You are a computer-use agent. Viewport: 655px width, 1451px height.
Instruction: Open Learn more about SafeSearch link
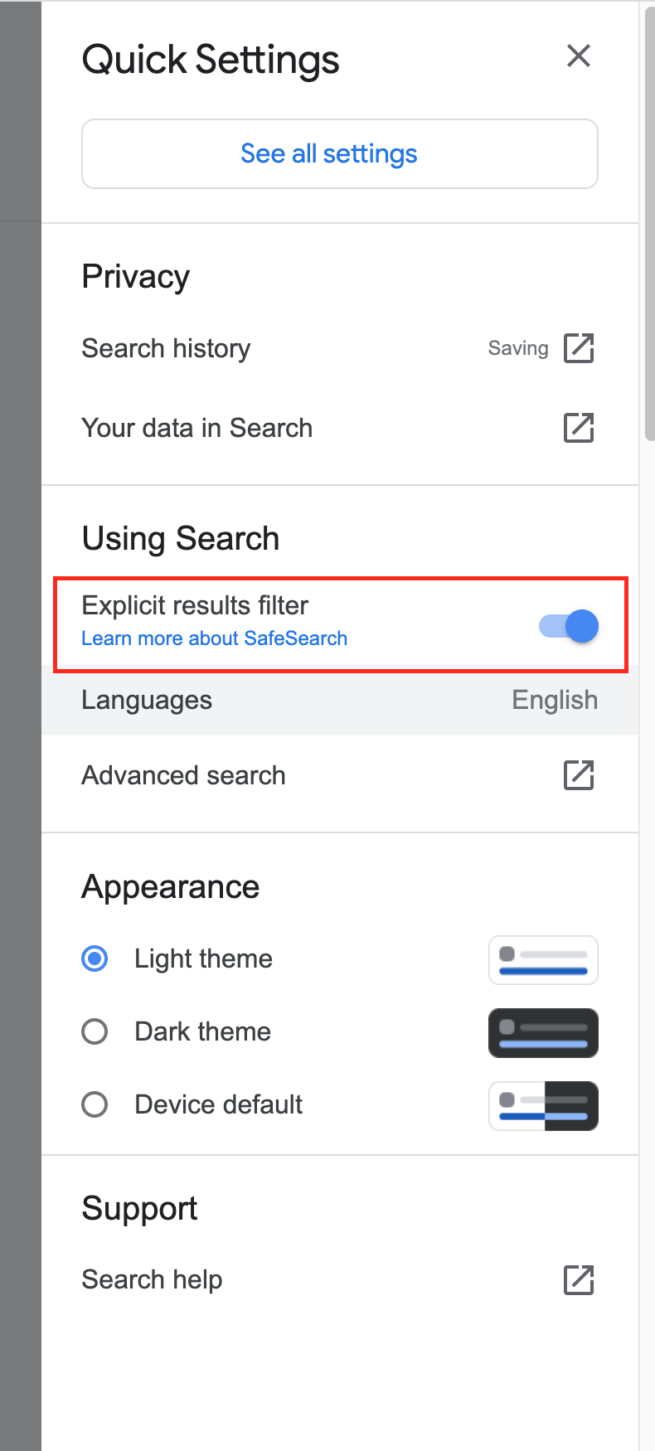[x=214, y=638]
